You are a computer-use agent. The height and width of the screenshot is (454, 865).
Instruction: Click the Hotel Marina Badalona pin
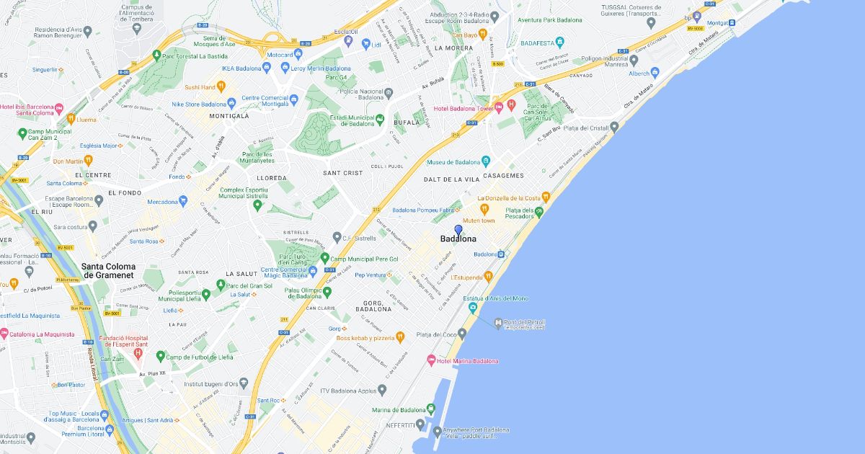coord(432,360)
